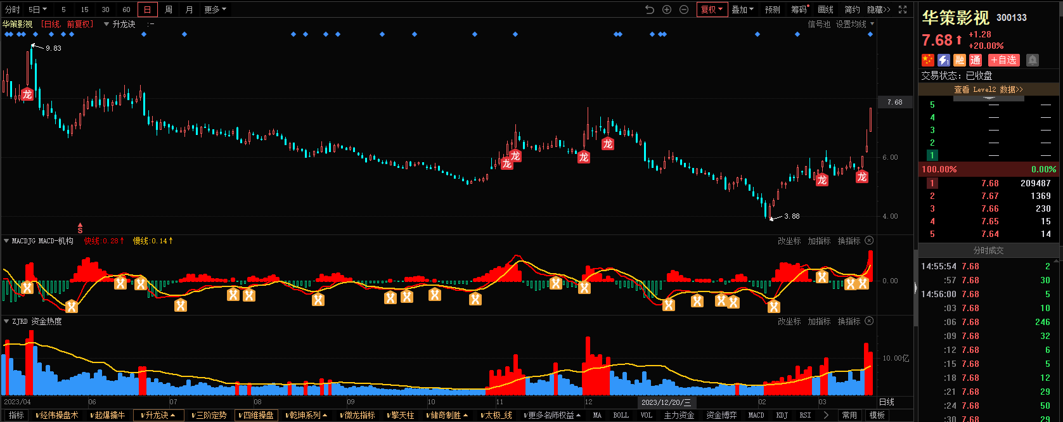Toggle the 四维操盘 indicator
This screenshot has width=1063, height=422.
point(257,415)
